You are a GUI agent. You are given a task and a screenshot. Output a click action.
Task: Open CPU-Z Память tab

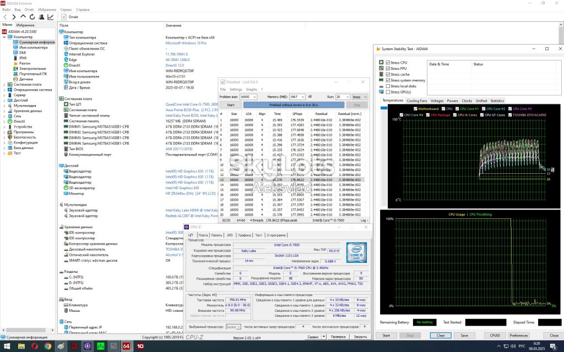(x=216, y=235)
